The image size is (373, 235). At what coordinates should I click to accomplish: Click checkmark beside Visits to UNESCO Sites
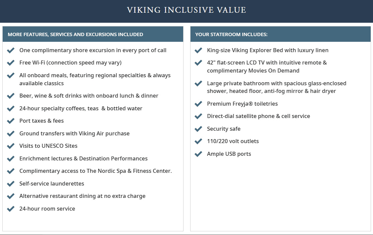(x=11, y=146)
